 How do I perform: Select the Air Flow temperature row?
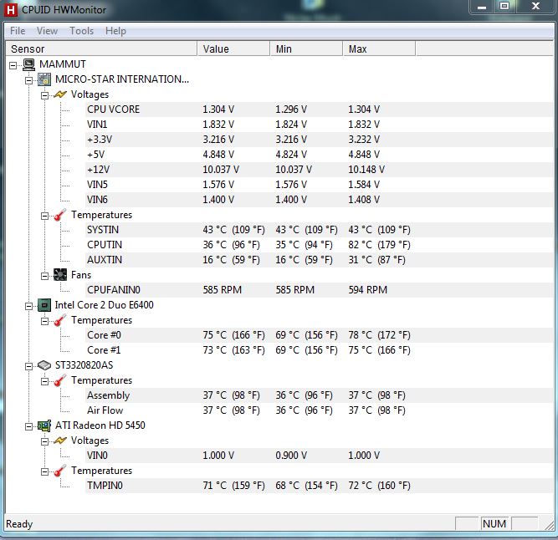pos(320,410)
